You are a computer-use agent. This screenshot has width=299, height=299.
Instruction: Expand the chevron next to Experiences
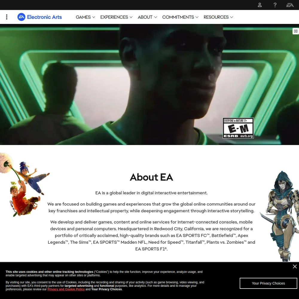point(131,17)
